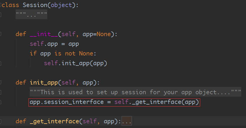246x128 pixels.
Task: Expand fold marker beside def _get_interface
Action: tap(1, 121)
